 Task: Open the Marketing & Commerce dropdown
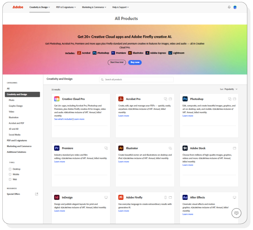coord(94,7)
